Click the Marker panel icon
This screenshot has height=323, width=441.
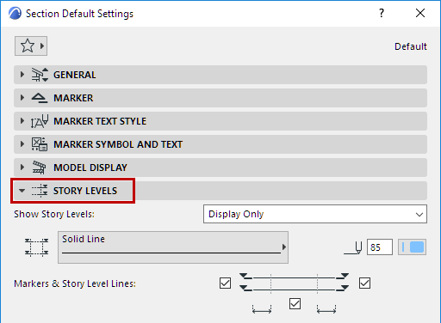(x=40, y=98)
